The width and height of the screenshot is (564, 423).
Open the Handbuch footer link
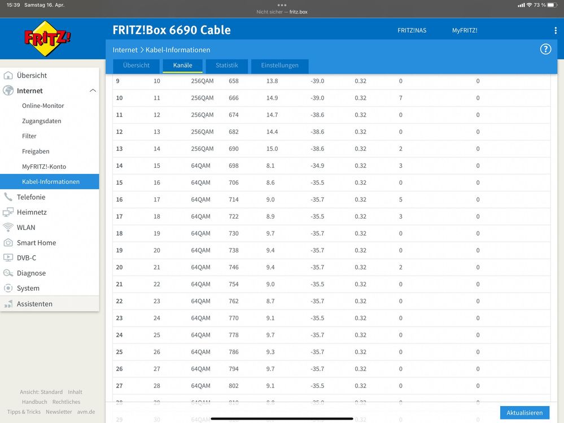coord(34,402)
